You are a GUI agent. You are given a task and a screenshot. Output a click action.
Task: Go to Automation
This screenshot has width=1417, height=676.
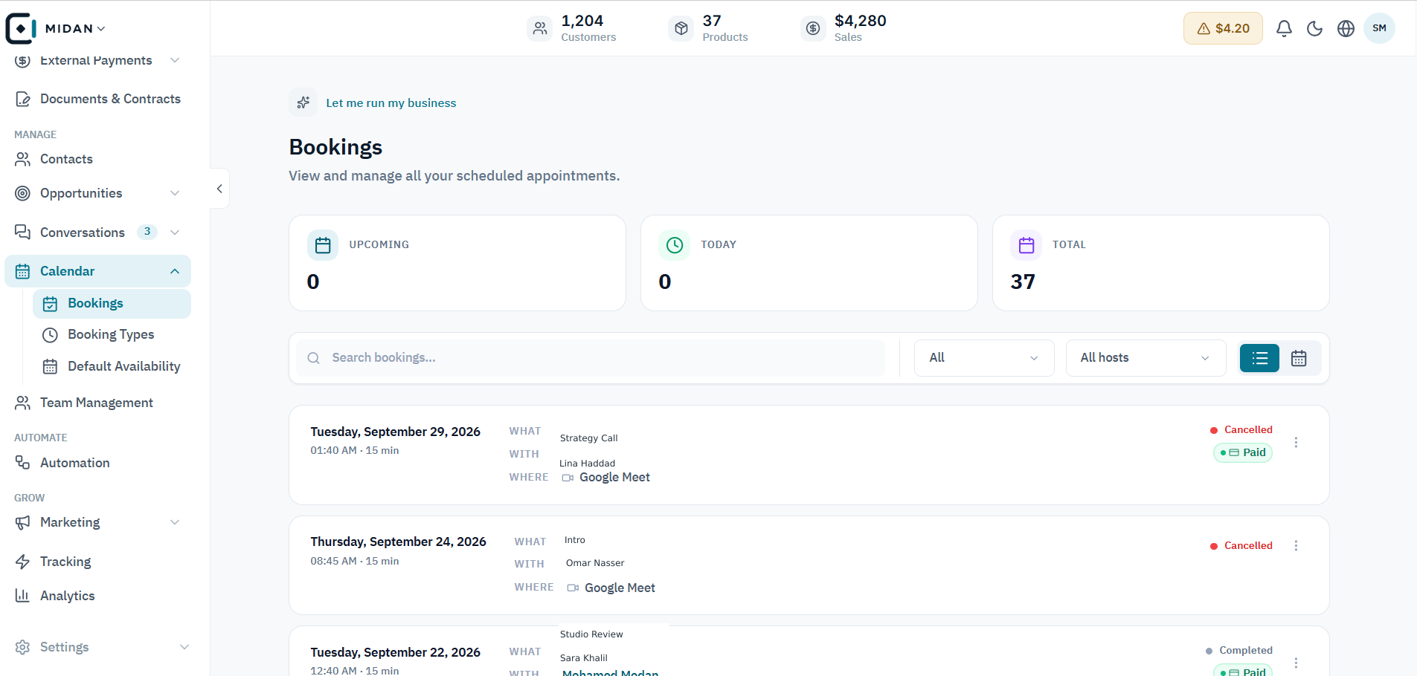click(x=97, y=463)
